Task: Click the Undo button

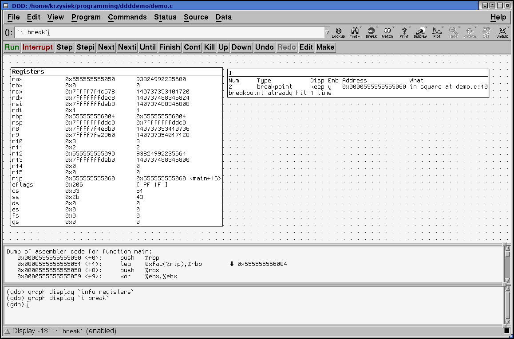Action: 265,47
